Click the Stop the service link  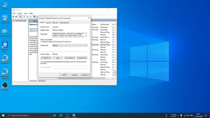coord(31,29)
